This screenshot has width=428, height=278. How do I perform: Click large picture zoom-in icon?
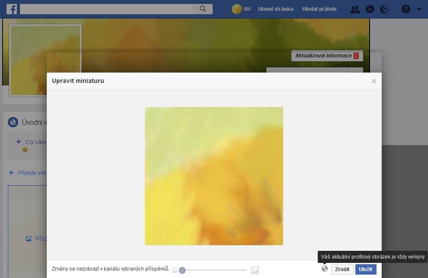coord(254,270)
